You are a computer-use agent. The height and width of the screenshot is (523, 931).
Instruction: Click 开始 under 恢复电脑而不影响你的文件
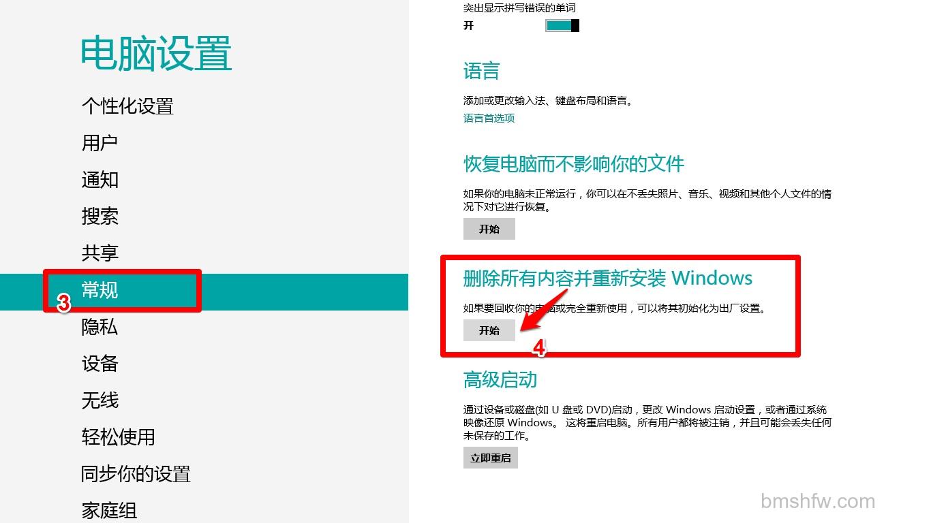point(489,229)
